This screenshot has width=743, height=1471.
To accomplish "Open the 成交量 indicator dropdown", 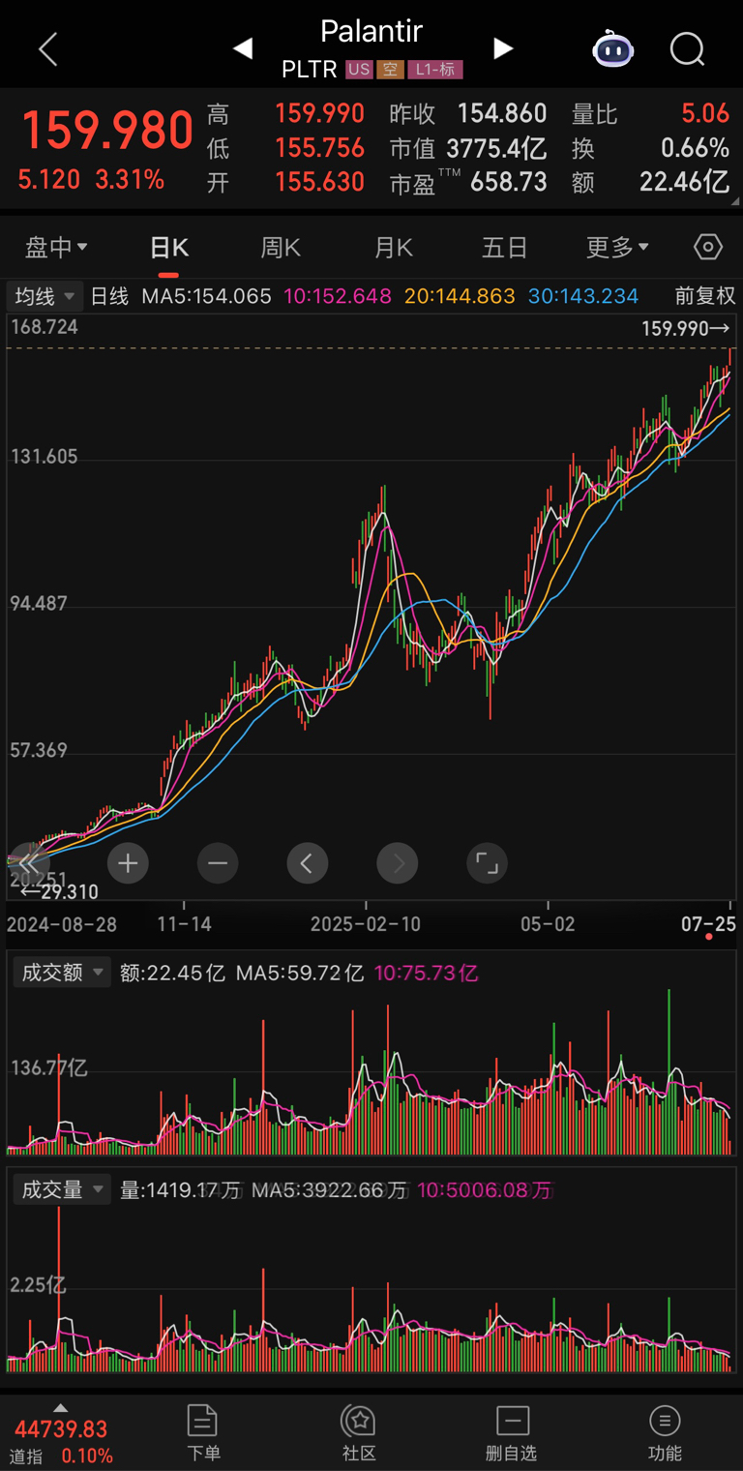I will (x=60, y=1189).
